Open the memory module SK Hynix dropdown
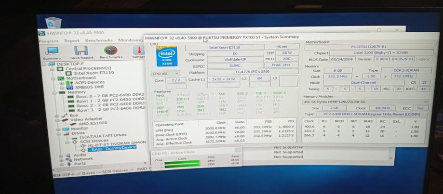Viewport: 443px width, 194px height. (x=365, y=102)
